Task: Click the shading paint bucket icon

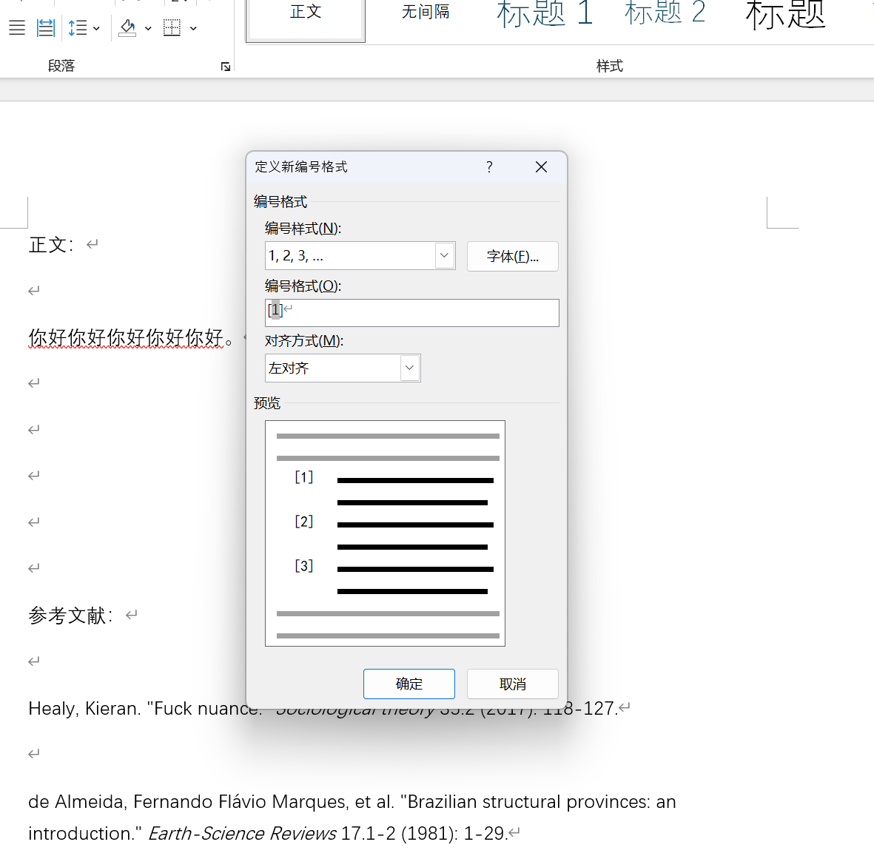Action: 128,28
